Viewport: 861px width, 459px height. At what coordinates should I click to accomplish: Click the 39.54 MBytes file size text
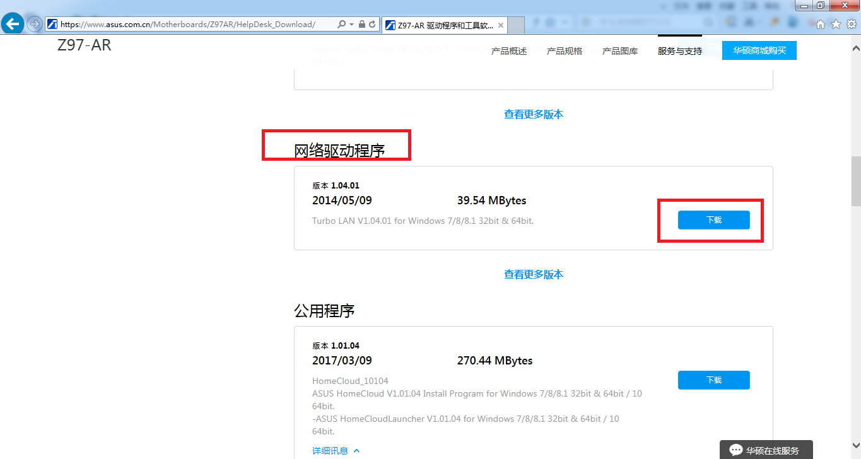(492, 200)
